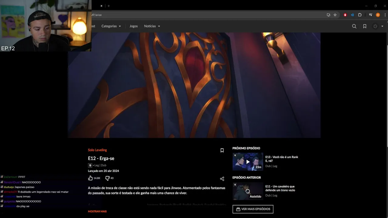Click chat message 'Japones paizao'
The width and height of the screenshot is (388, 218).
coord(24,187)
